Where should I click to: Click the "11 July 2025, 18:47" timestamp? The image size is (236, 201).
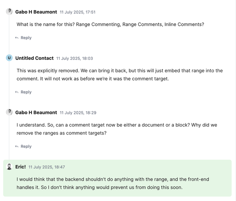click(46, 167)
